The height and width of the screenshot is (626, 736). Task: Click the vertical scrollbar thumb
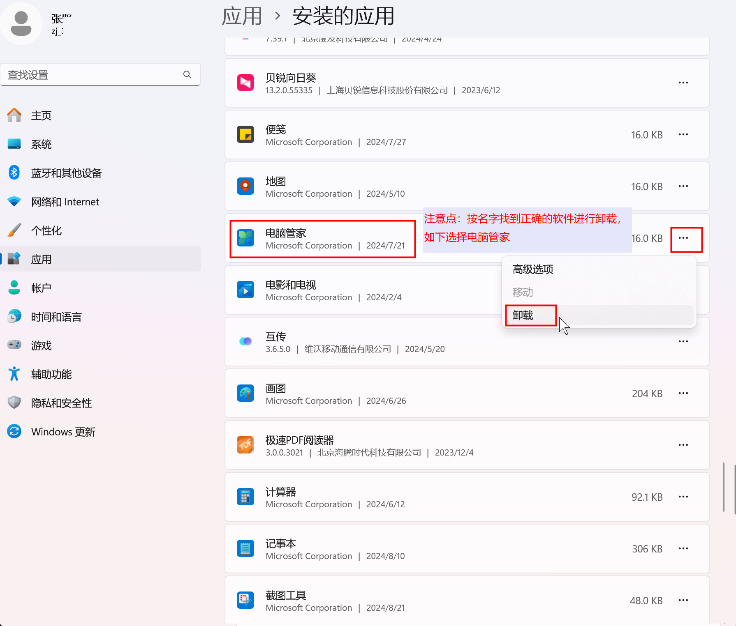pos(724,487)
